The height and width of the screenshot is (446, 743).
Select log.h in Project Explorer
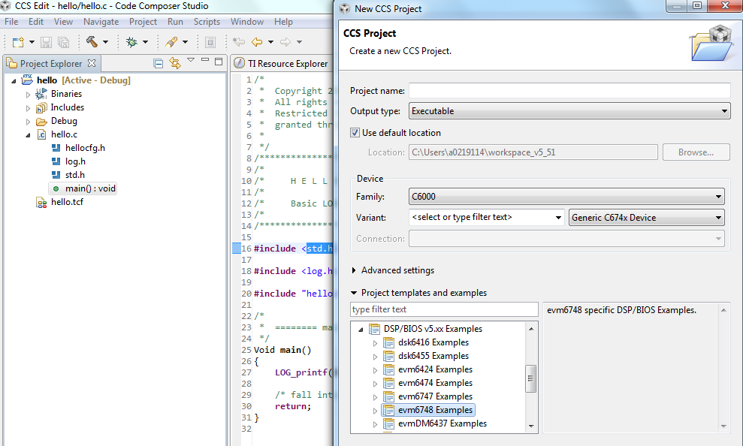[x=75, y=161]
